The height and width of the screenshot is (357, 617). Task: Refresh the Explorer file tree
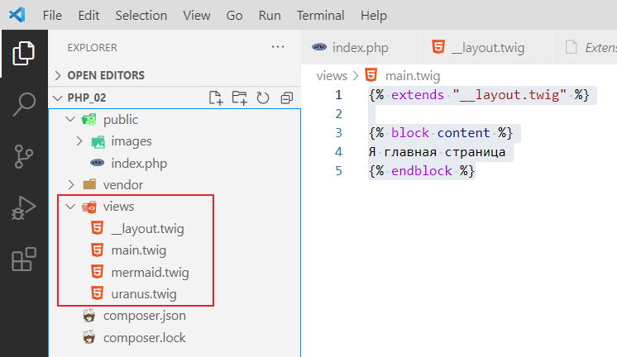tap(263, 98)
